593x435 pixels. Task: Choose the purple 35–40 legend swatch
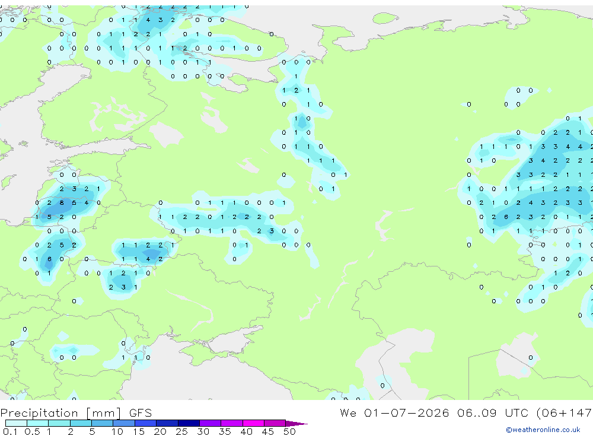click(232, 423)
